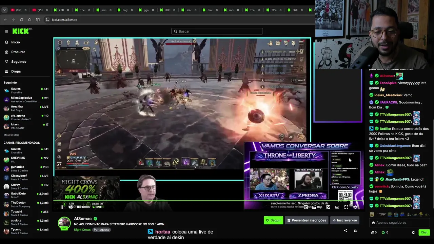Screen dimensions: 434x244
Task: Follow Al3xmac with the Seguir button
Action: (273, 220)
